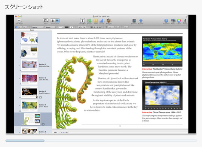The width and height of the screenshot is (202, 147).
Task: Click the Worldwide Photosynthetic Activity widget
Action: point(162,52)
